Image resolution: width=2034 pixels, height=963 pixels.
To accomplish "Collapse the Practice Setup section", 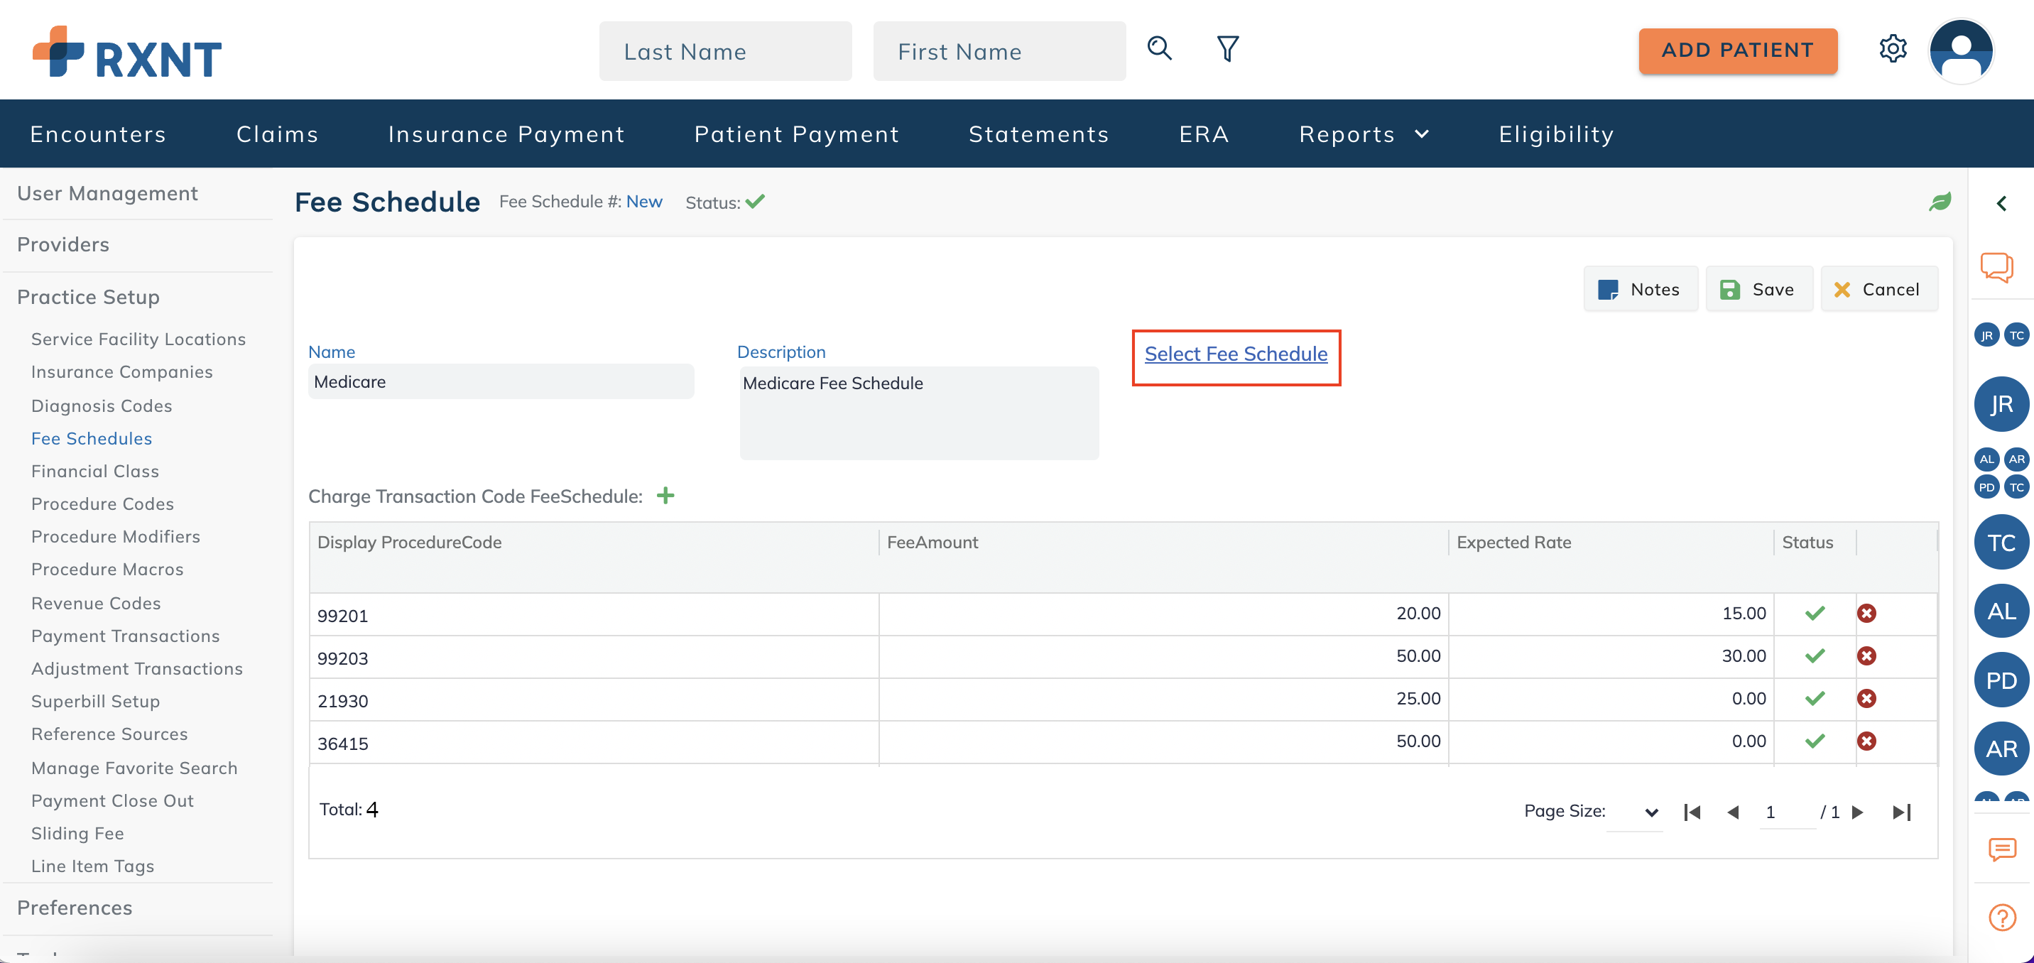I will pyautogui.click(x=89, y=298).
